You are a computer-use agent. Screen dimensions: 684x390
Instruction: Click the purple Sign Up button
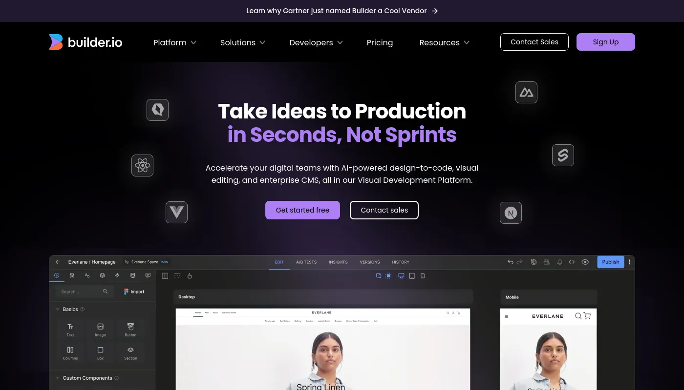[x=606, y=42]
